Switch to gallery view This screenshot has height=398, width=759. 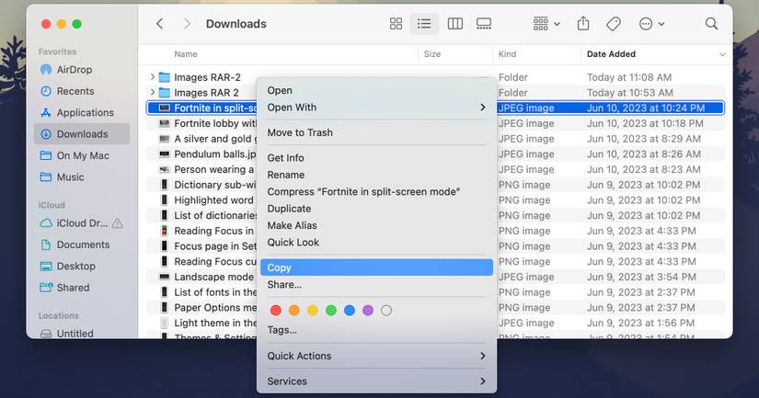[485, 24]
